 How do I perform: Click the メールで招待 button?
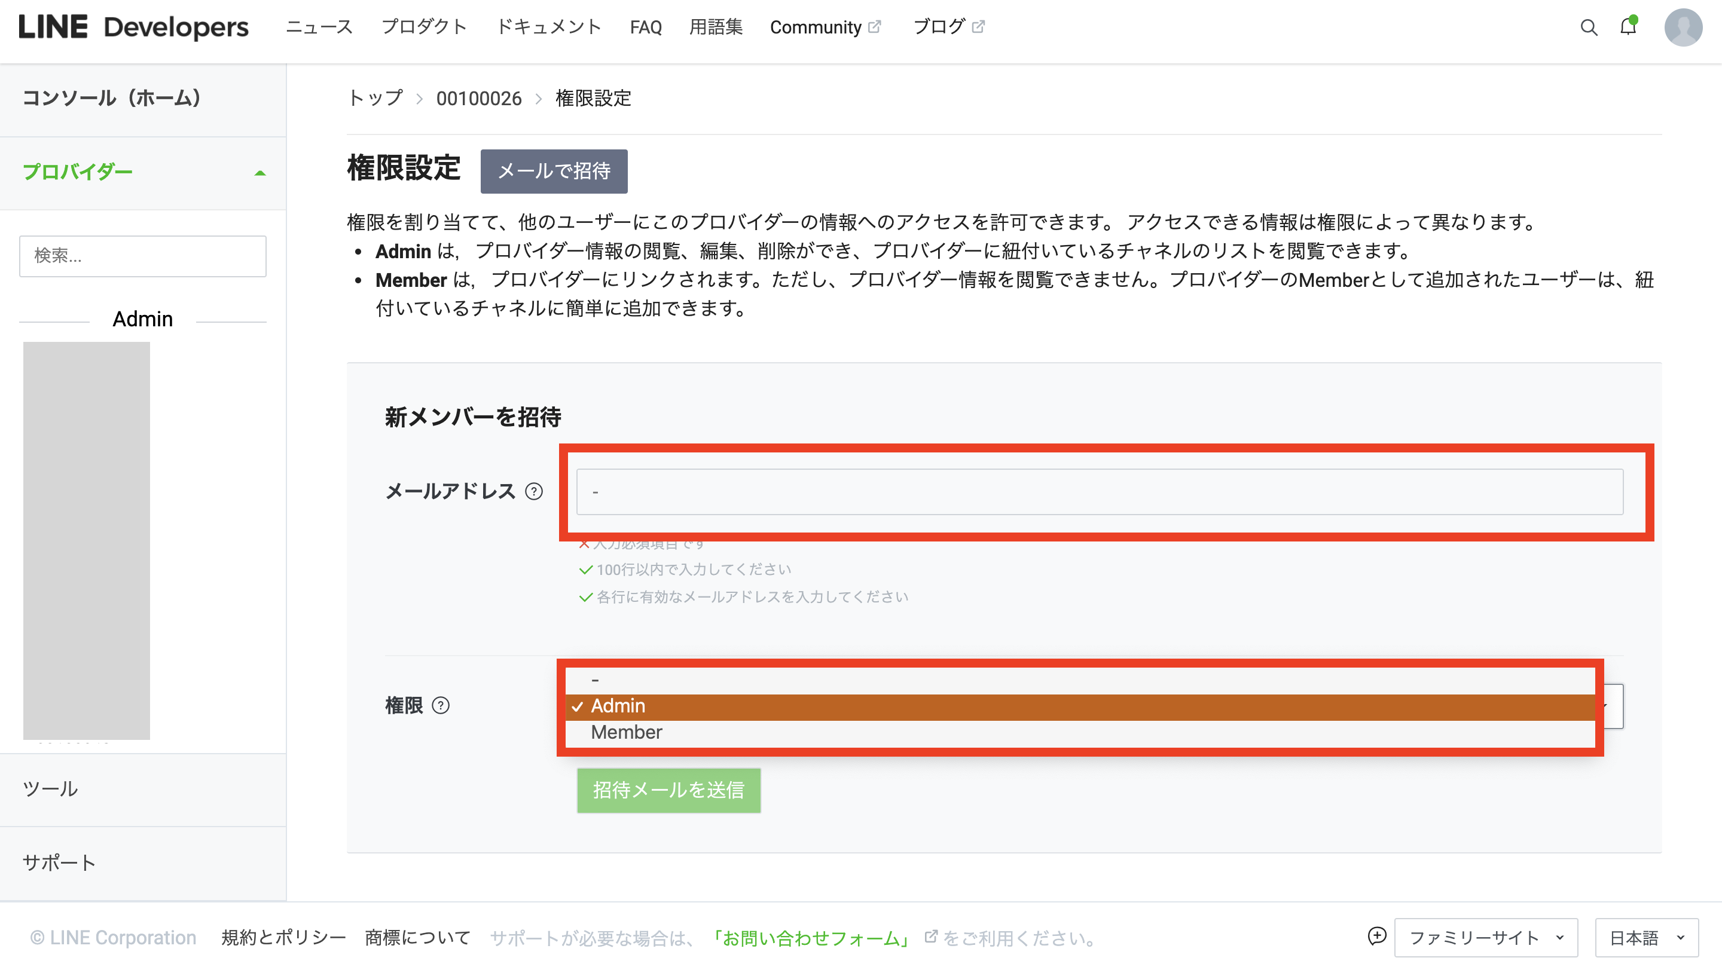(x=554, y=171)
